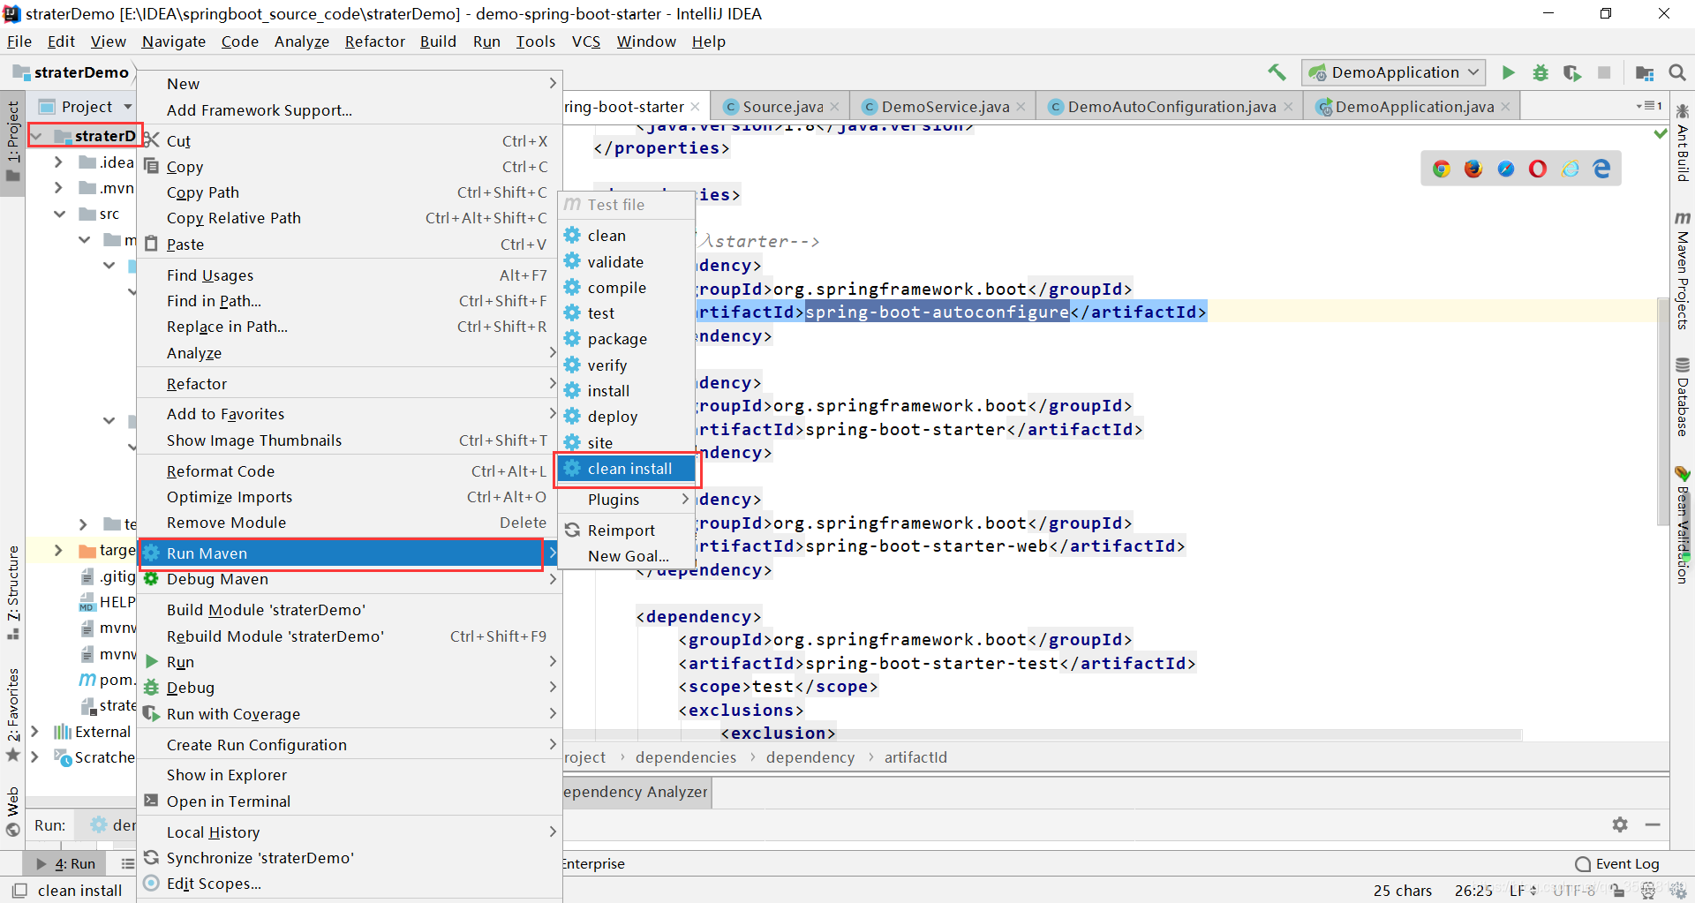Click the LF line separator selector
The image size is (1695, 903).
pos(1522,891)
